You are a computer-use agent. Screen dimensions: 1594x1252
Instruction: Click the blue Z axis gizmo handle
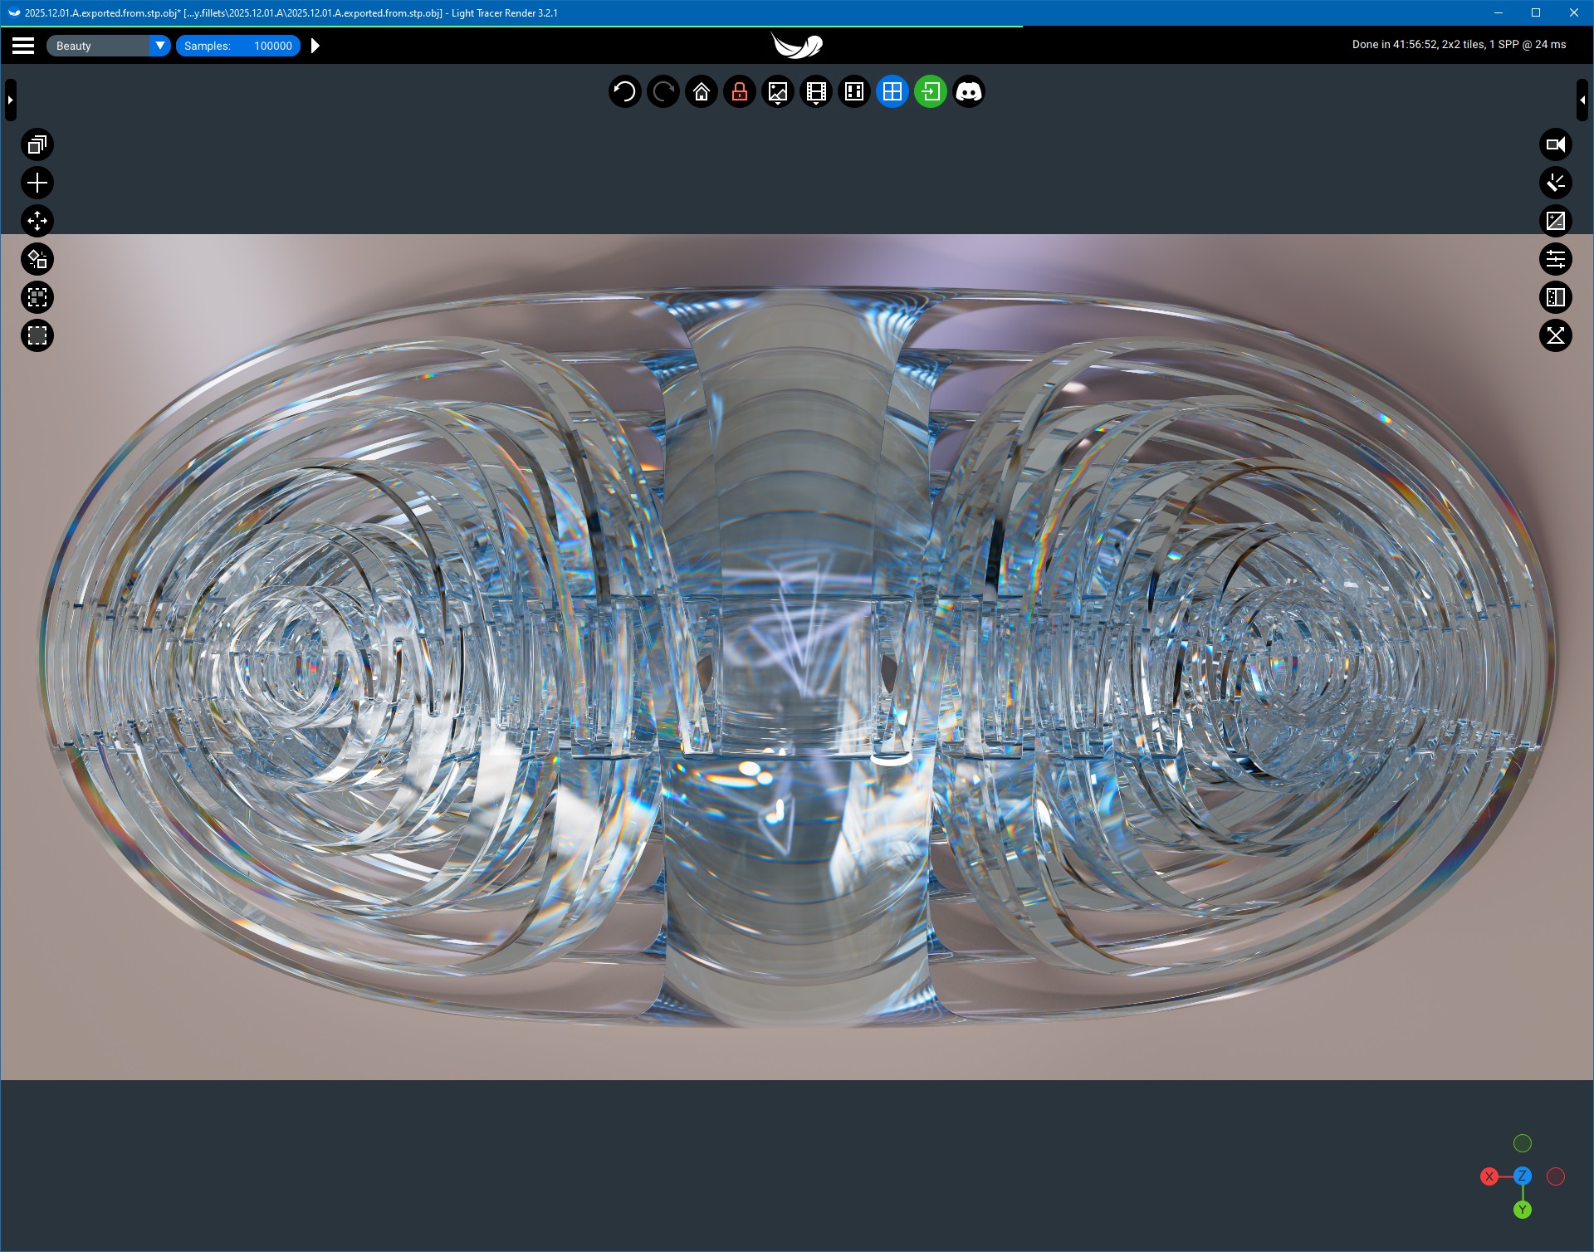(1522, 1176)
